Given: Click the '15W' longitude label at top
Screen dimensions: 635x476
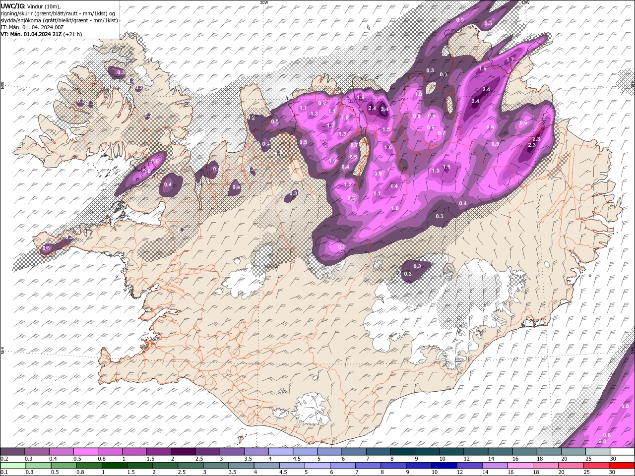Looking at the screenshot, I should 525,2.
